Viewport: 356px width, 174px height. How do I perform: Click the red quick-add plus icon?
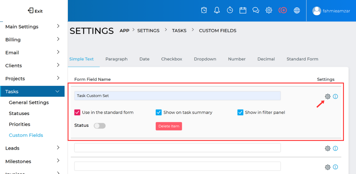(283, 10)
